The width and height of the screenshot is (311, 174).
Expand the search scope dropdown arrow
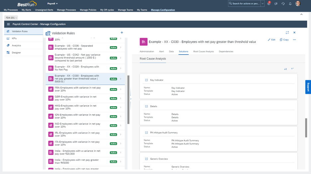click(262, 4)
